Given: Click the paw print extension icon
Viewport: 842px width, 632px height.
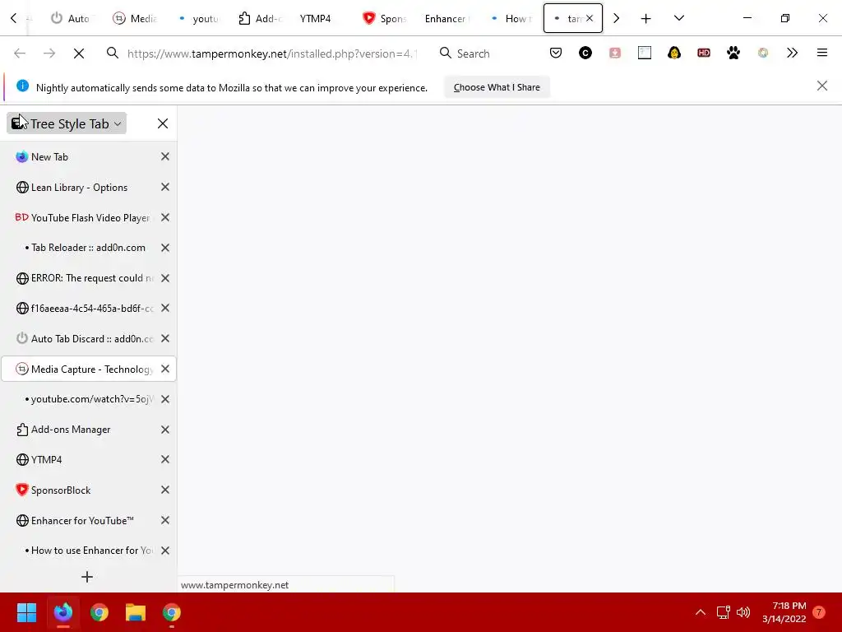Looking at the screenshot, I should [733, 53].
